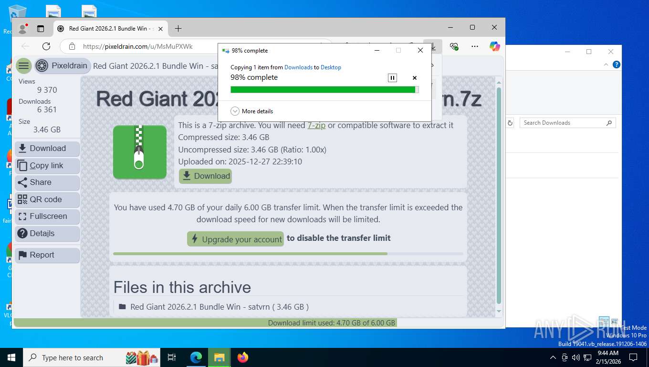This screenshot has height=367, width=649.
Task: Click the Size value 3.46 GB in sidebar
Action: [x=47, y=130]
